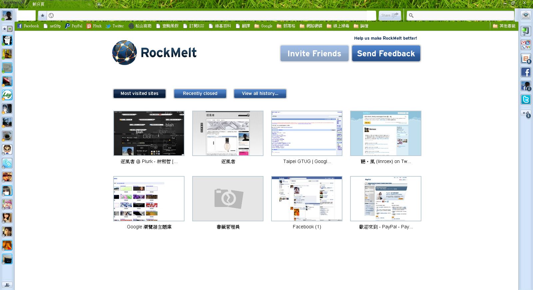
Task: Open Facebook profile notifications in right sidebar
Action: tap(526, 86)
